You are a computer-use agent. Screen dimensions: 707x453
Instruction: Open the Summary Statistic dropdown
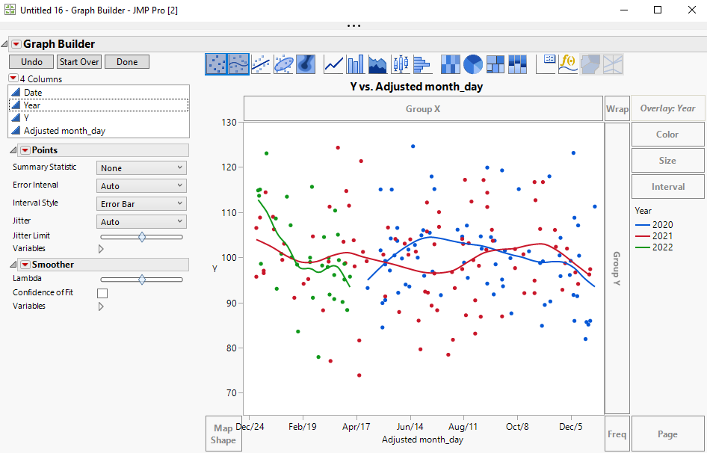pyautogui.click(x=141, y=168)
